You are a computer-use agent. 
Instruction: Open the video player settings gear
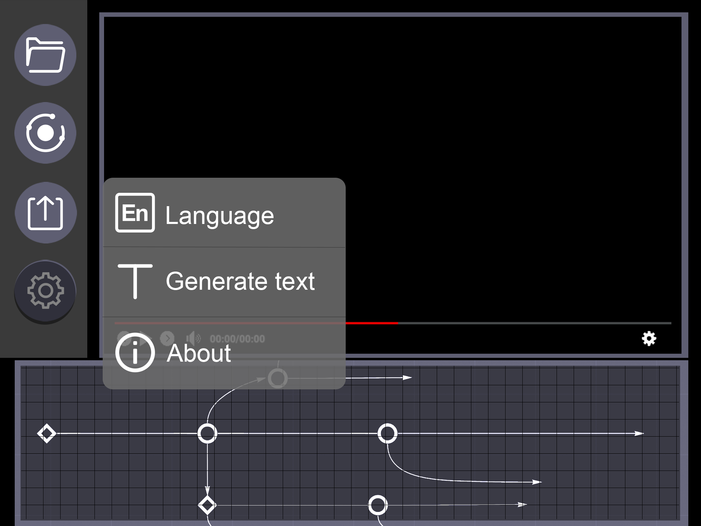649,339
